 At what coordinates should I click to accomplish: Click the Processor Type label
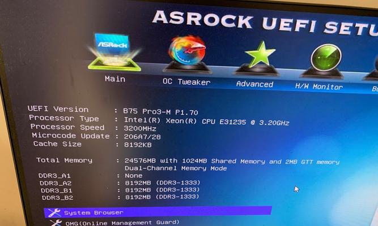[64, 118]
